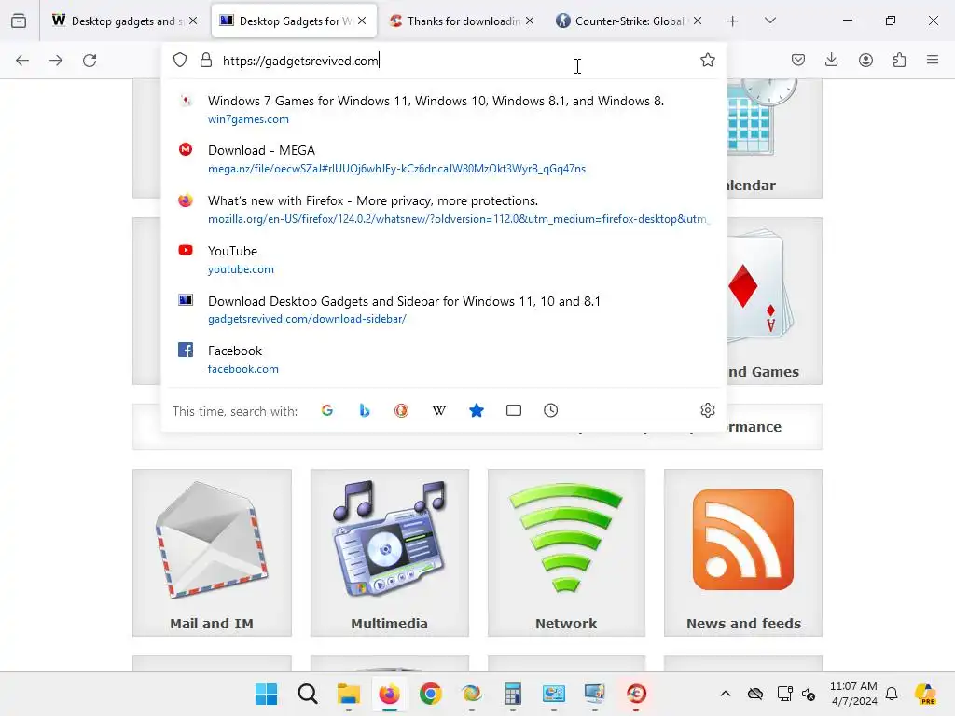Image resolution: width=955 pixels, height=716 pixels.
Task: Open search settings gear in dropdown
Action: [707, 410]
